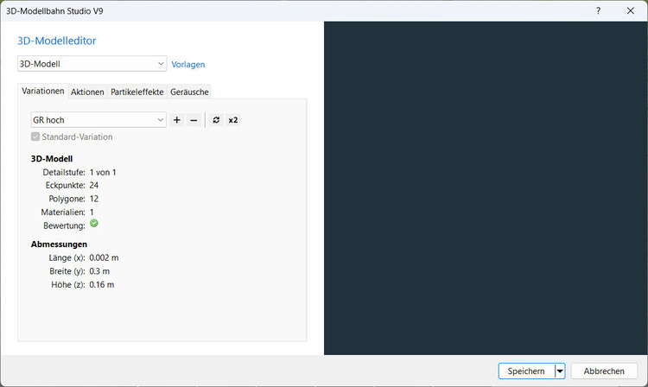Select the '1 von 1' Detailstufe value
Viewport: 648px width, 387px height.
(x=103, y=172)
